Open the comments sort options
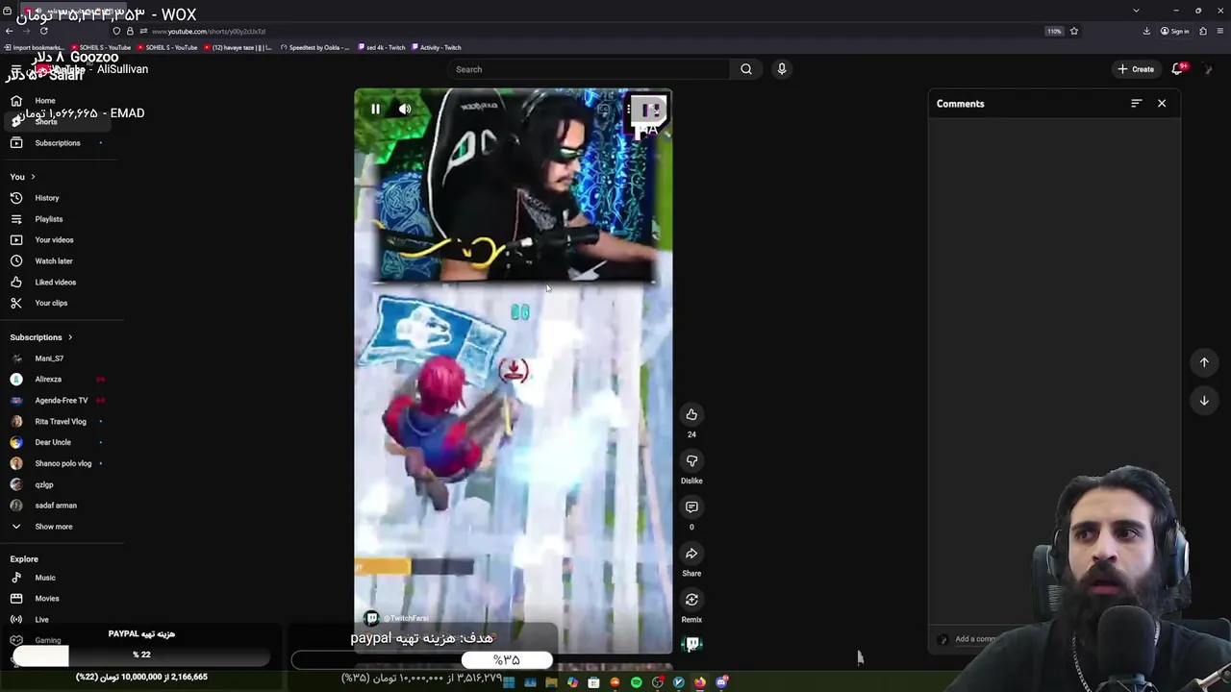 (1137, 103)
